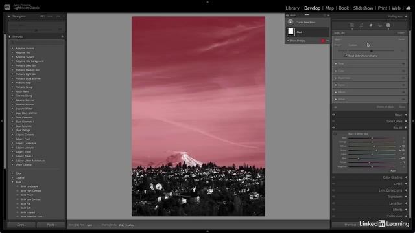This screenshot has height=233, width=415.
Task: Click the cloud sync status icon
Action: 409,8
